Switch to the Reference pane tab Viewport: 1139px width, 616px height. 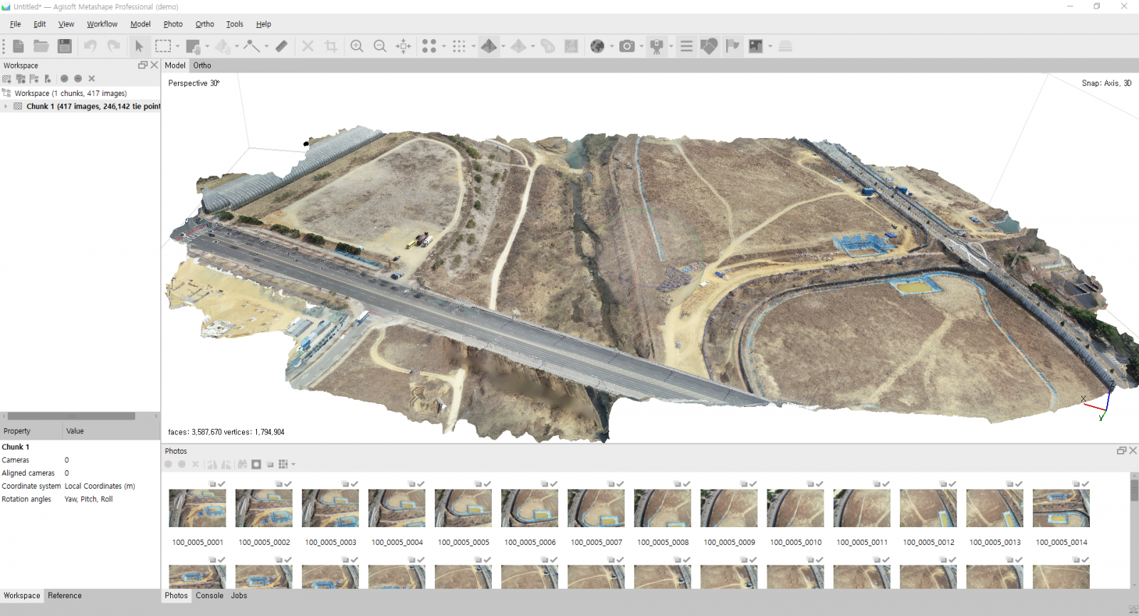click(65, 596)
